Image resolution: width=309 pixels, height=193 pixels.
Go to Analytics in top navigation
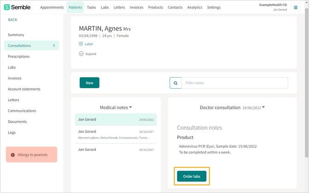point(195,7)
